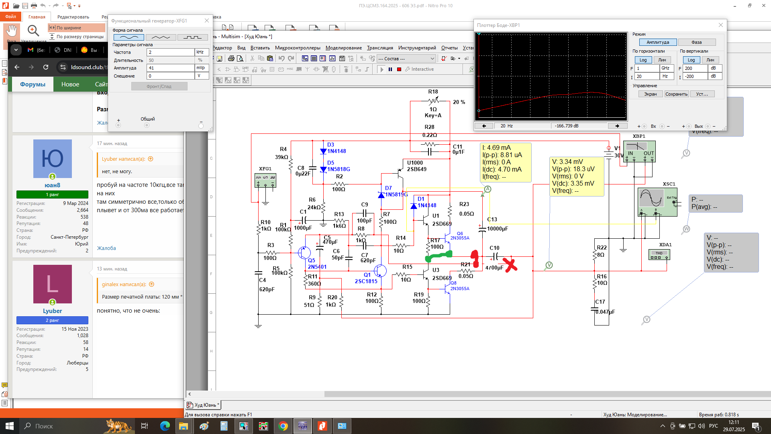Start simulation with the run button
Screen dimensions: 771x434
tap(382, 69)
